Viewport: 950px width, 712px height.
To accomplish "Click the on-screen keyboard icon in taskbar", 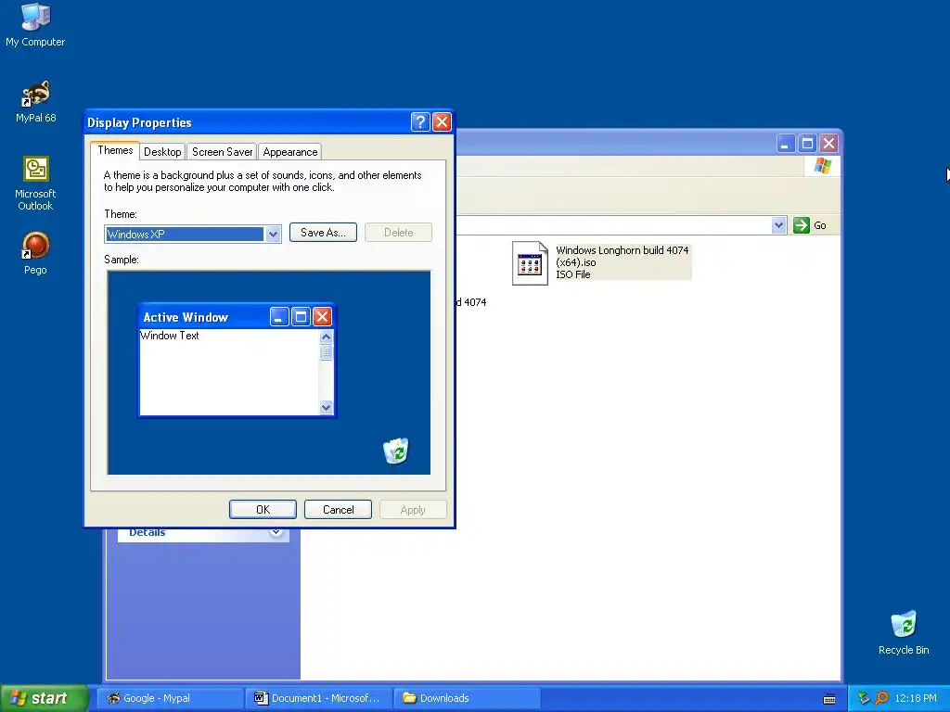I will [829, 699].
